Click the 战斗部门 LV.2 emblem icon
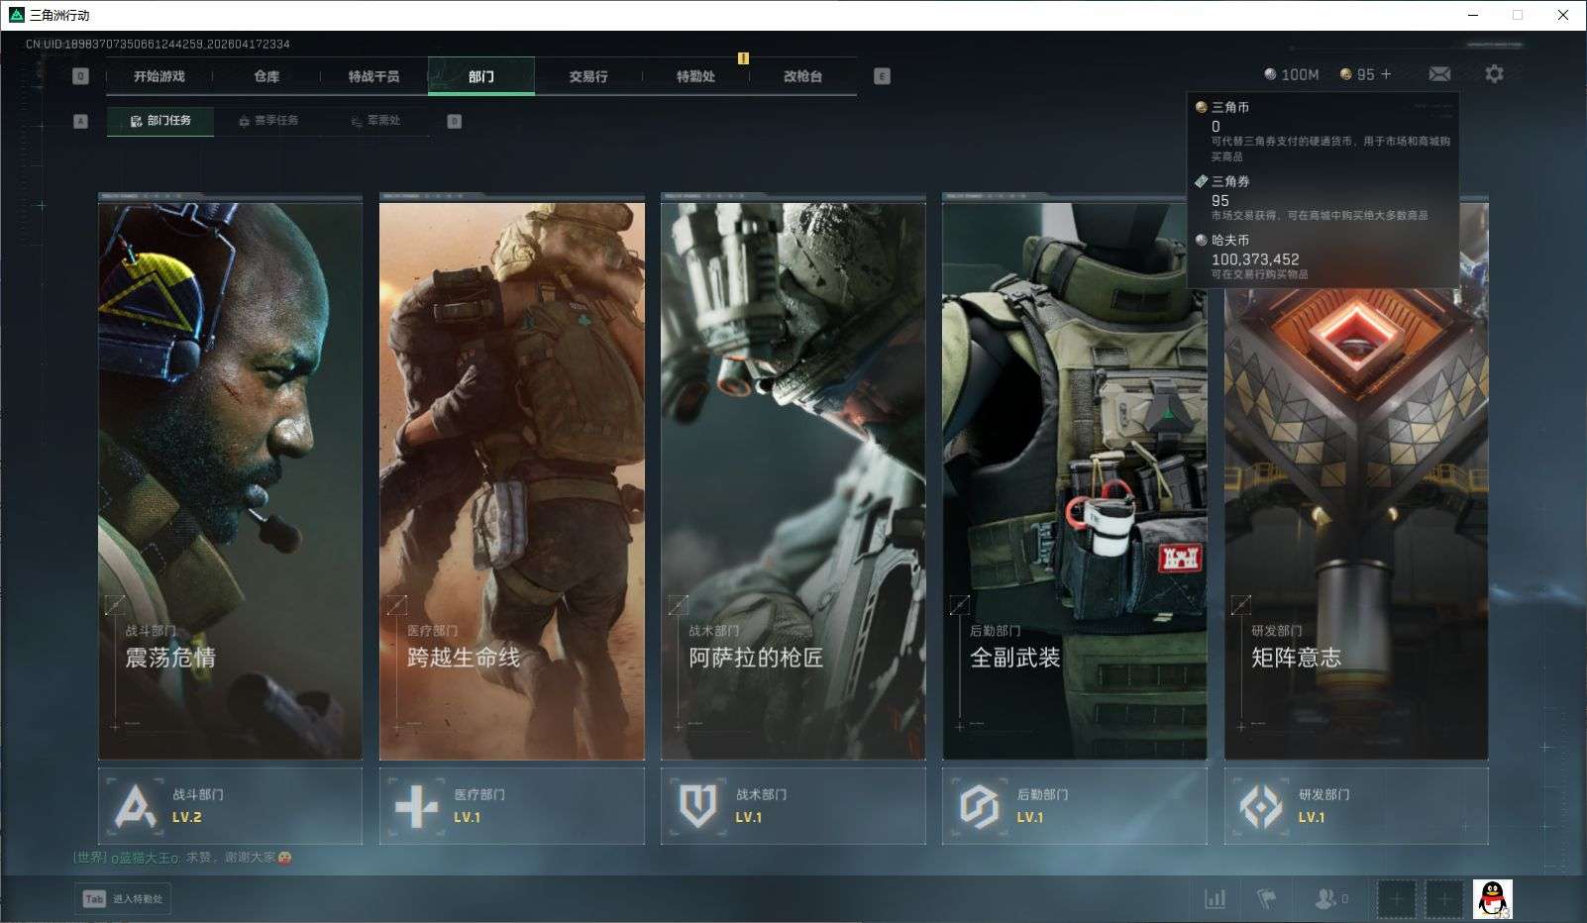 [136, 806]
